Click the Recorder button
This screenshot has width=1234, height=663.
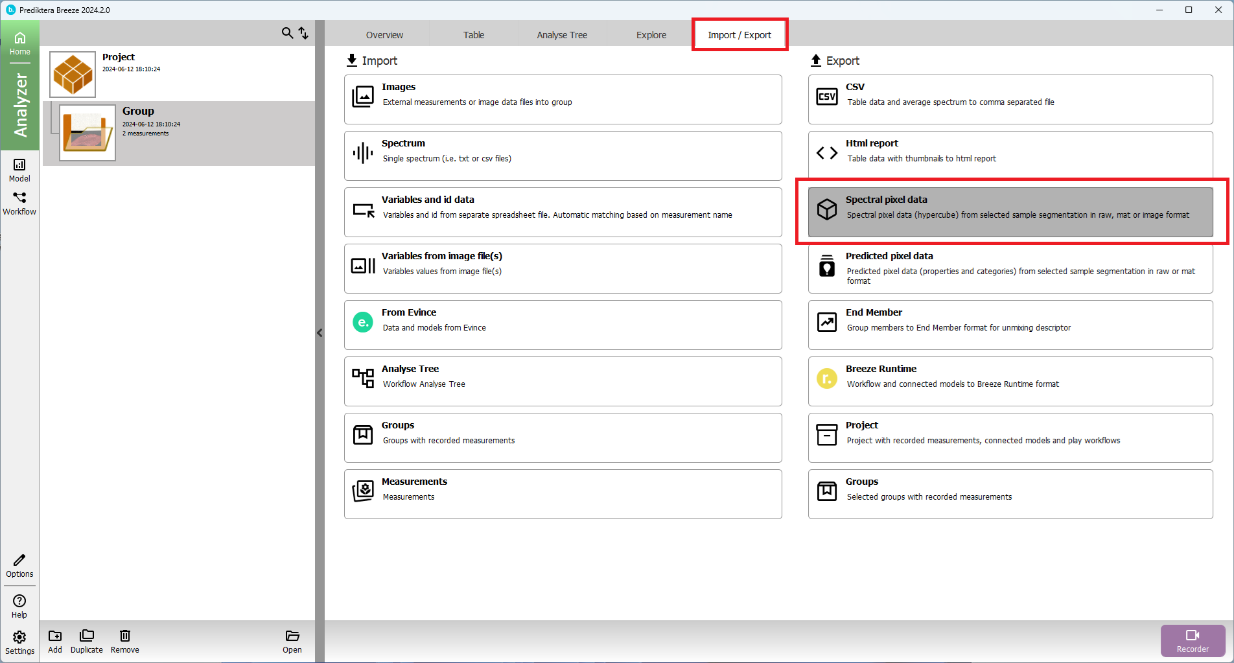tap(1193, 640)
